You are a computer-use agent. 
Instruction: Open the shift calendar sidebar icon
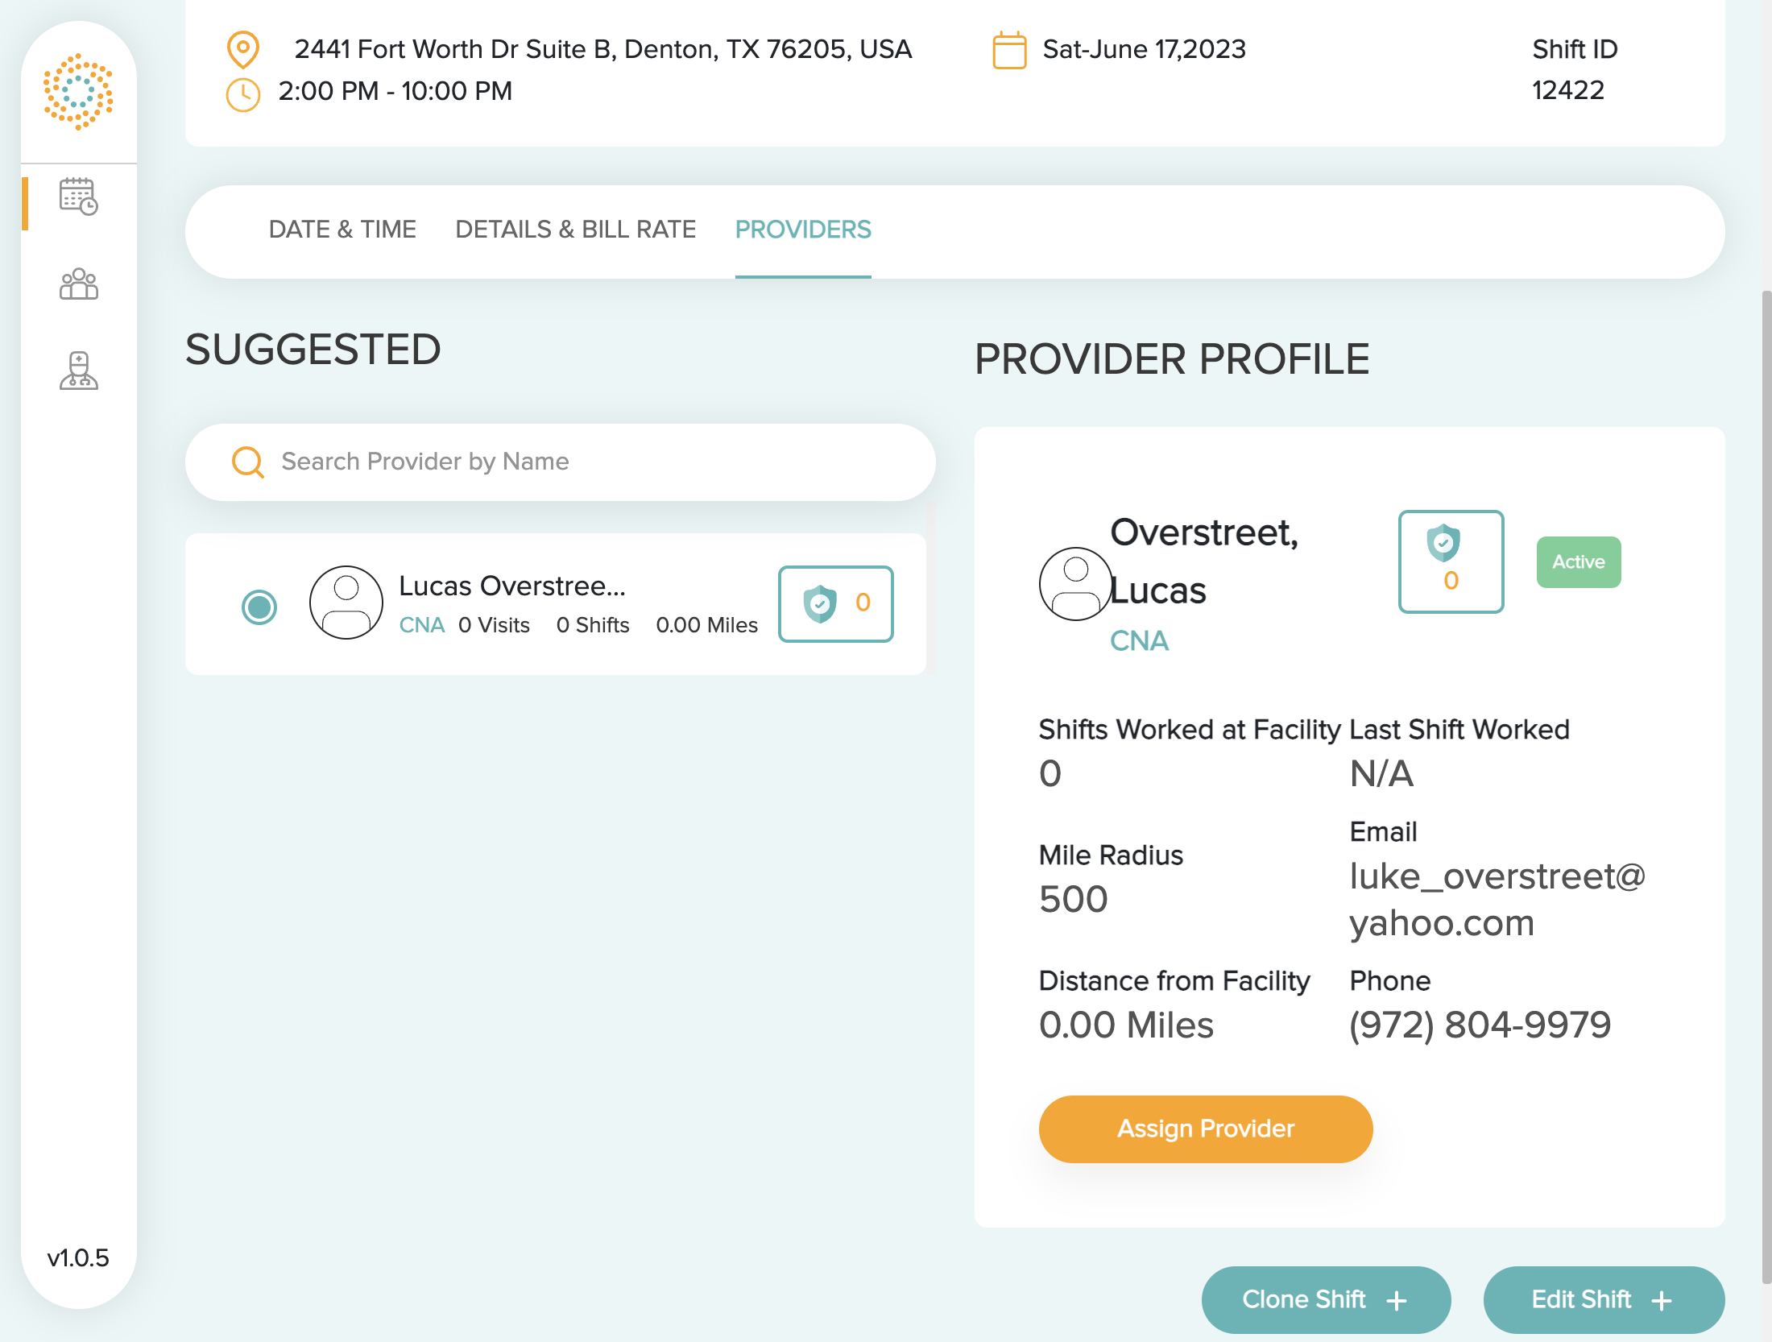pos(78,197)
